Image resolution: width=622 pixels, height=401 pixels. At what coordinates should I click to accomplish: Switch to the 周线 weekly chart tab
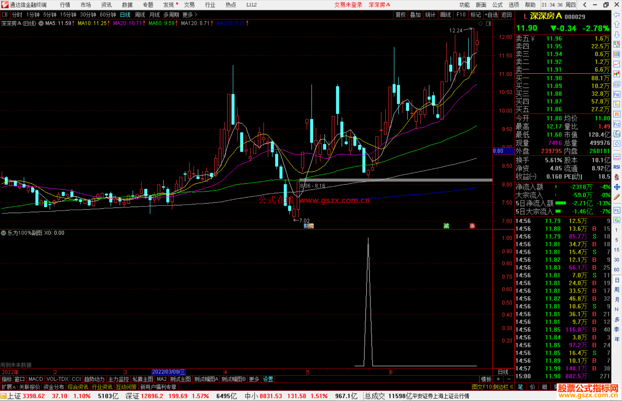point(140,15)
